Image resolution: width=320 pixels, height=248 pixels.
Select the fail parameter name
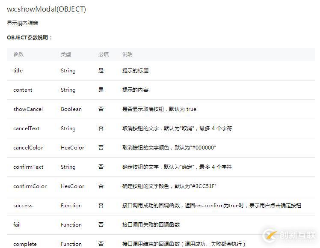(17, 225)
